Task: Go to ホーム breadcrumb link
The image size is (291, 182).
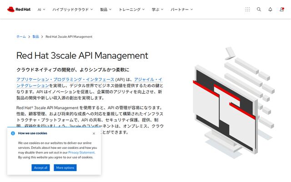Action: pos(21,36)
